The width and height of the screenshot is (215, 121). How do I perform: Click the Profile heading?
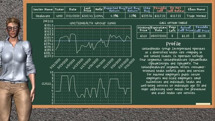173,44
